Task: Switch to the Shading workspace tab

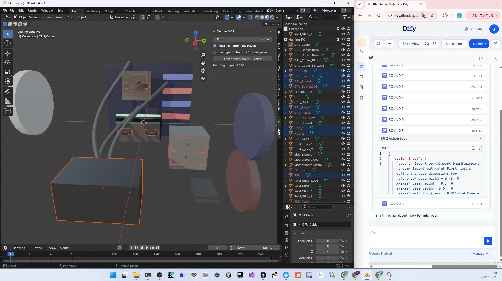Action: coord(173,11)
